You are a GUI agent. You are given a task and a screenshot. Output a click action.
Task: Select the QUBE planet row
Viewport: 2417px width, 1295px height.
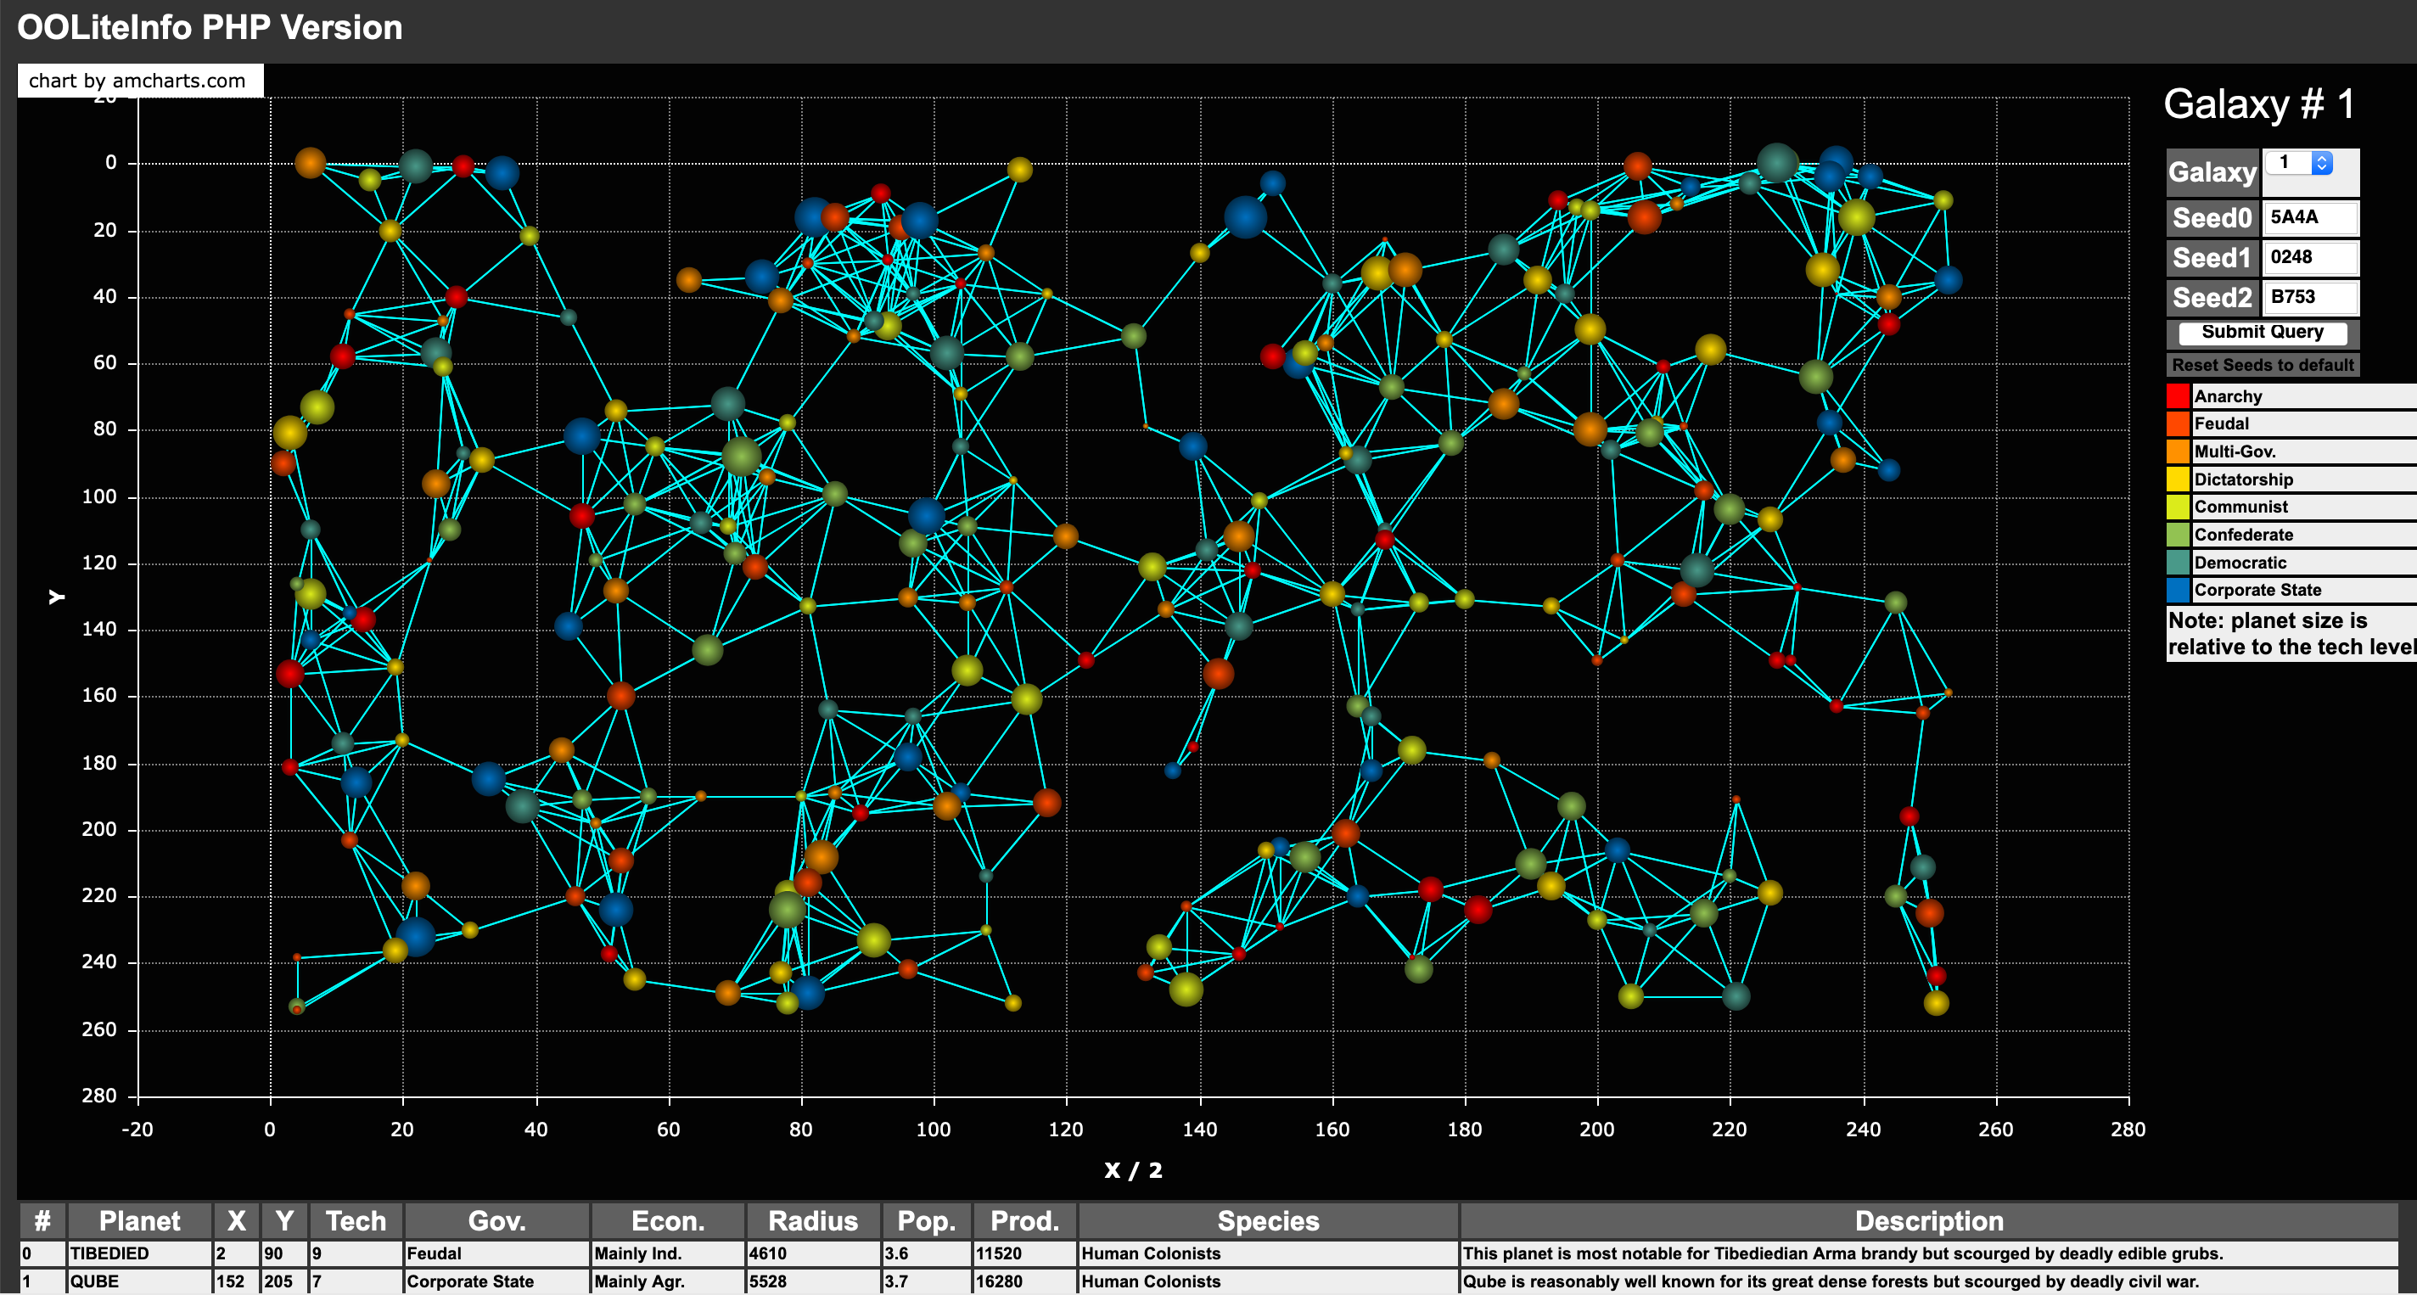click(95, 1282)
